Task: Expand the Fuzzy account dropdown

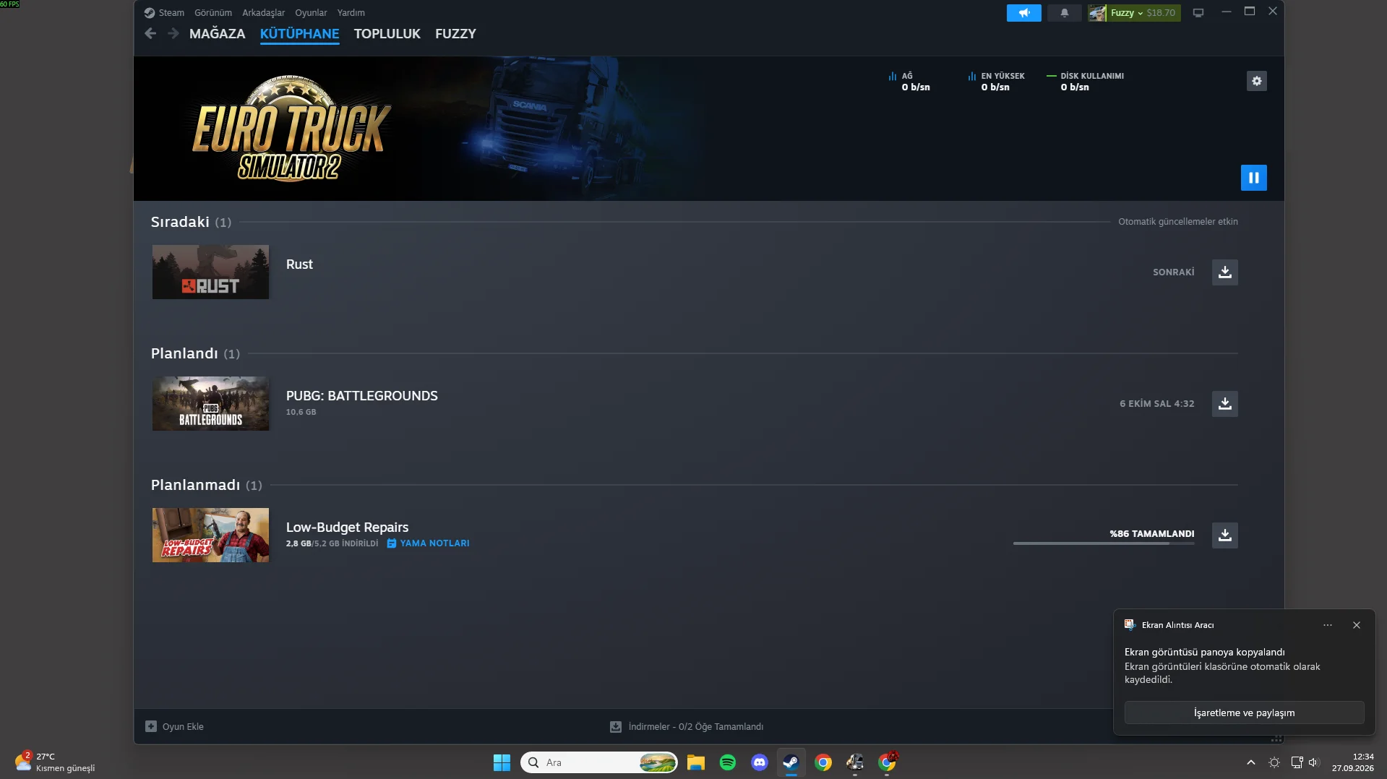Action: (x=1134, y=13)
